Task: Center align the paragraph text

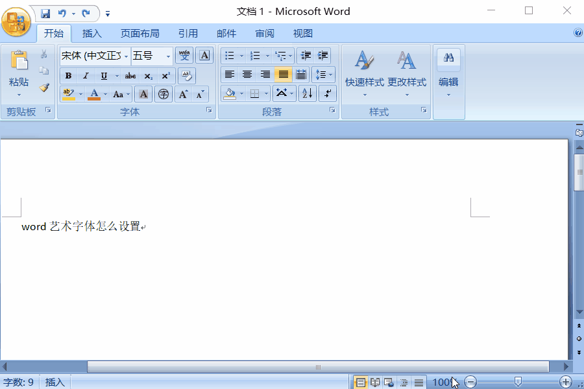Action: coord(247,75)
